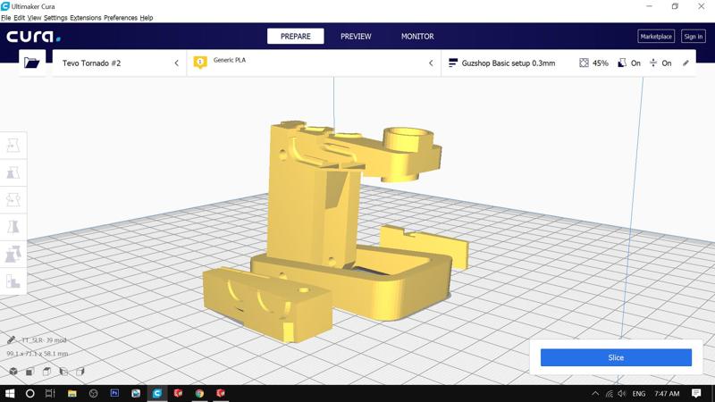Screen dimensions: 715x402
Task: Click the Sign in button
Action: pyautogui.click(x=694, y=37)
